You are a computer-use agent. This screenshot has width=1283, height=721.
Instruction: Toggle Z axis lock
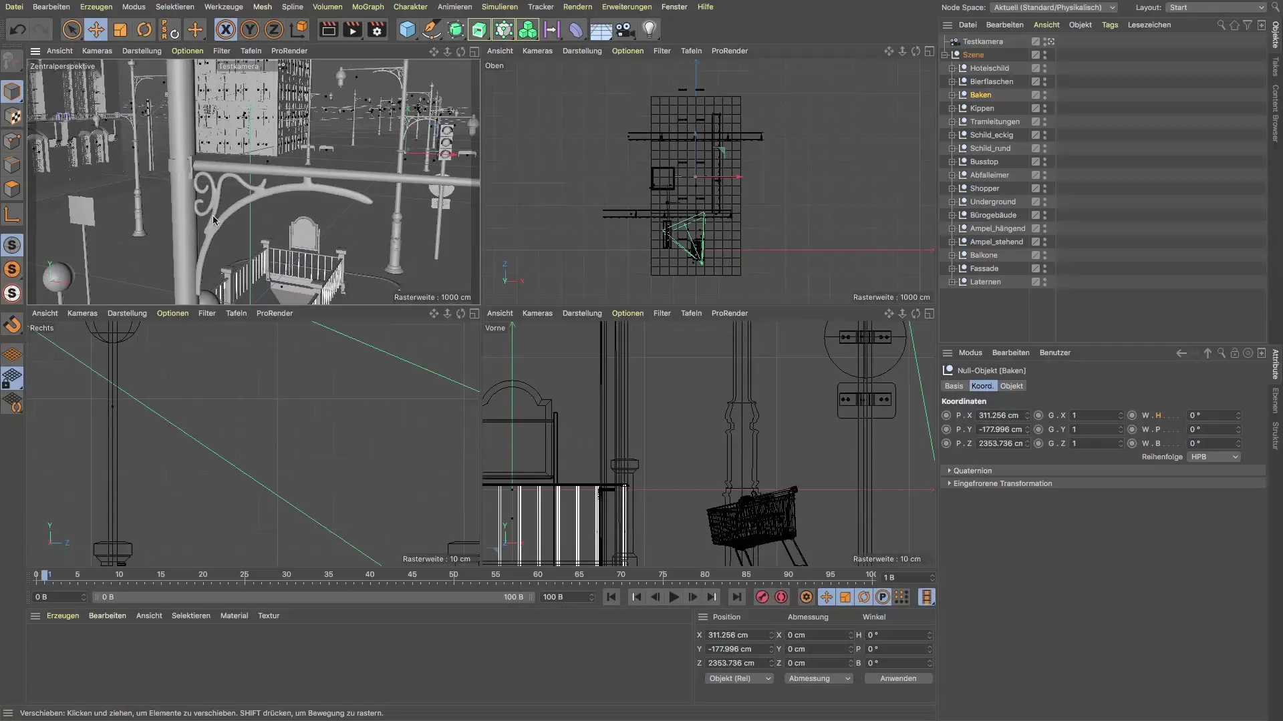click(x=274, y=29)
